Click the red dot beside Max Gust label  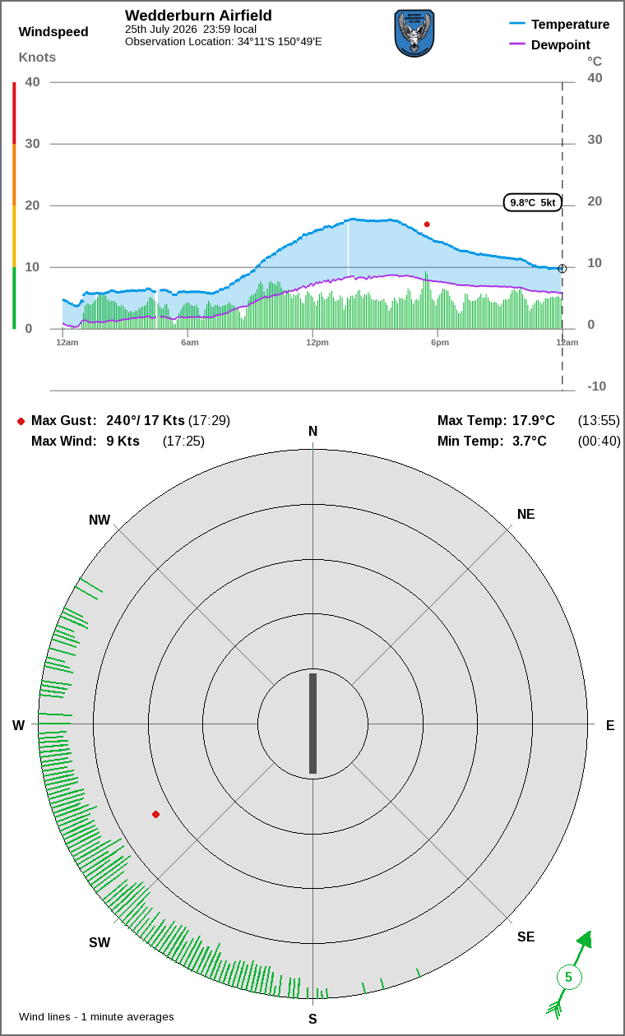[21, 421]
